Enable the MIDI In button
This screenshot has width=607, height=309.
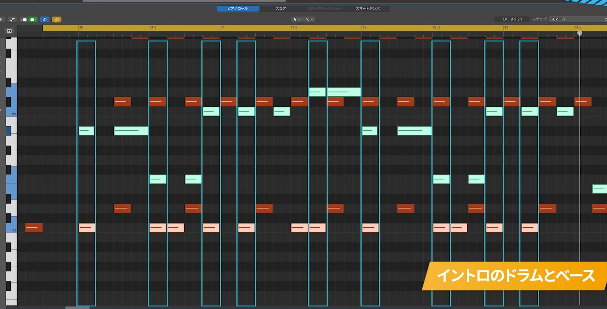click(24, 20)
